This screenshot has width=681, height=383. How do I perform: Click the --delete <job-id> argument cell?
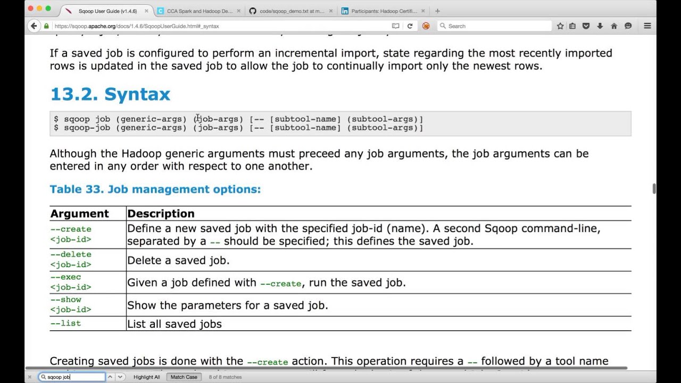(x=88, y=260)
